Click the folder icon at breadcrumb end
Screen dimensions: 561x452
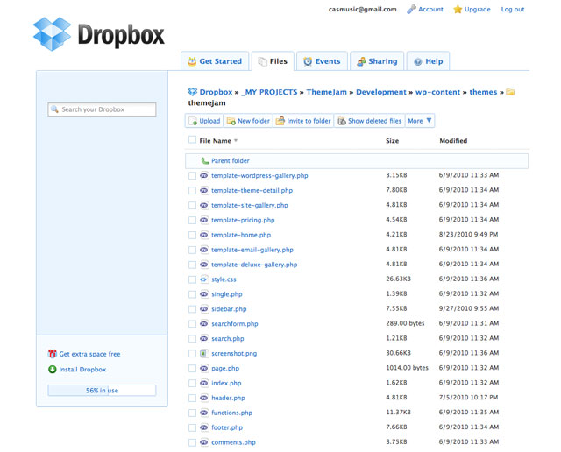[x=510, y=92]
